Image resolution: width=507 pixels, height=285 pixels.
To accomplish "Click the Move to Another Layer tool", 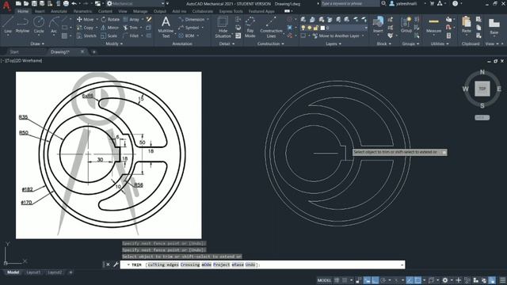I will coord(336,36).
